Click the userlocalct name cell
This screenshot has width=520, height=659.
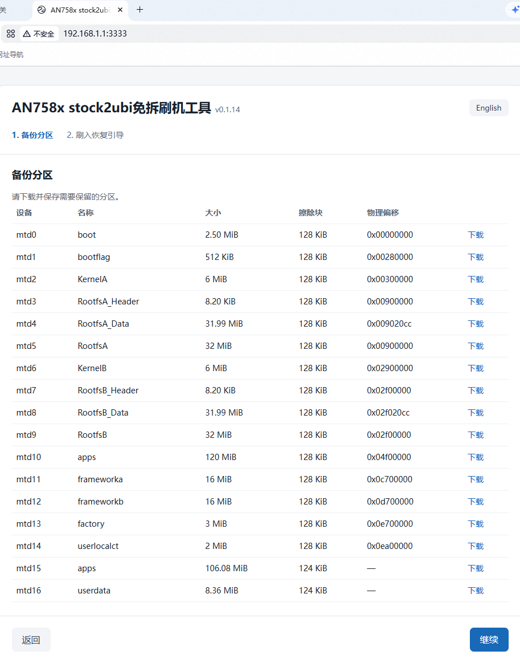tap(98, 546)
